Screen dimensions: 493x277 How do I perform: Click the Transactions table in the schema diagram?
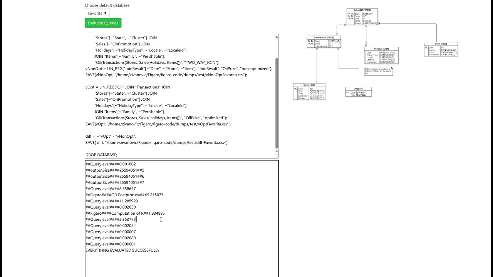point(324,42)
